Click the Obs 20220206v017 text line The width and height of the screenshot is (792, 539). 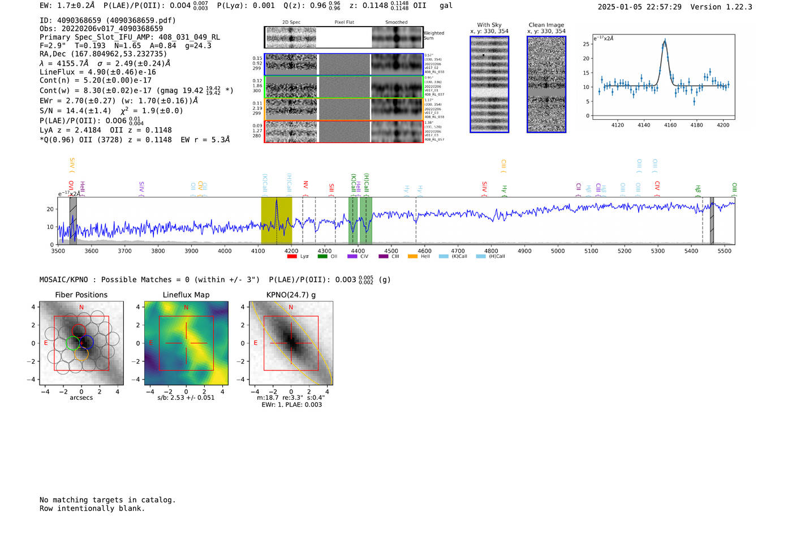coord(101,29)
